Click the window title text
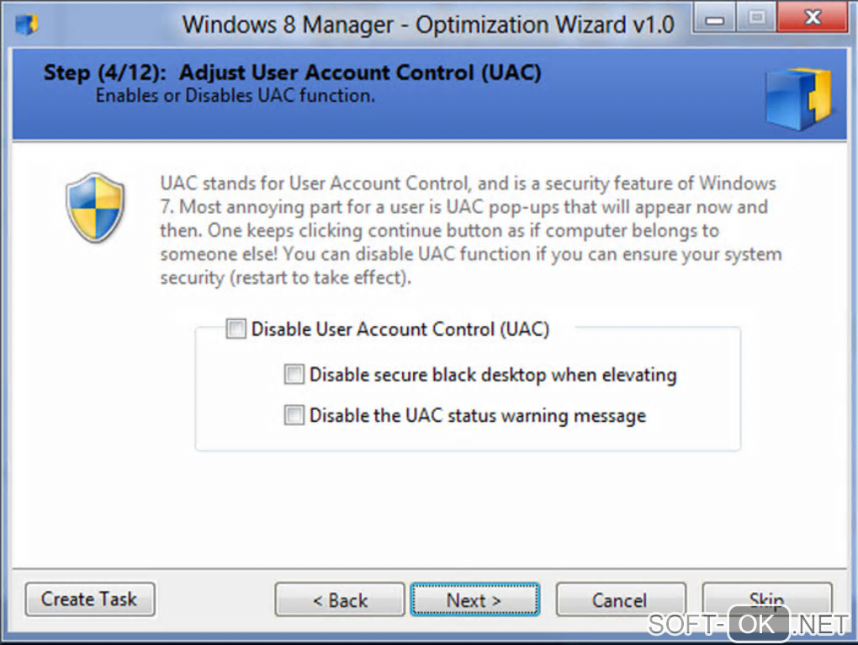Screen dimensions: 858x645 (x=427, y=24)
